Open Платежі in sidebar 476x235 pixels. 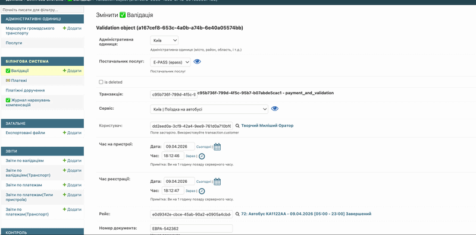click(17, 81)
